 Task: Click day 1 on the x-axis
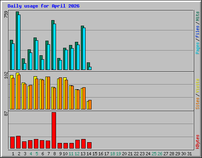13,154
